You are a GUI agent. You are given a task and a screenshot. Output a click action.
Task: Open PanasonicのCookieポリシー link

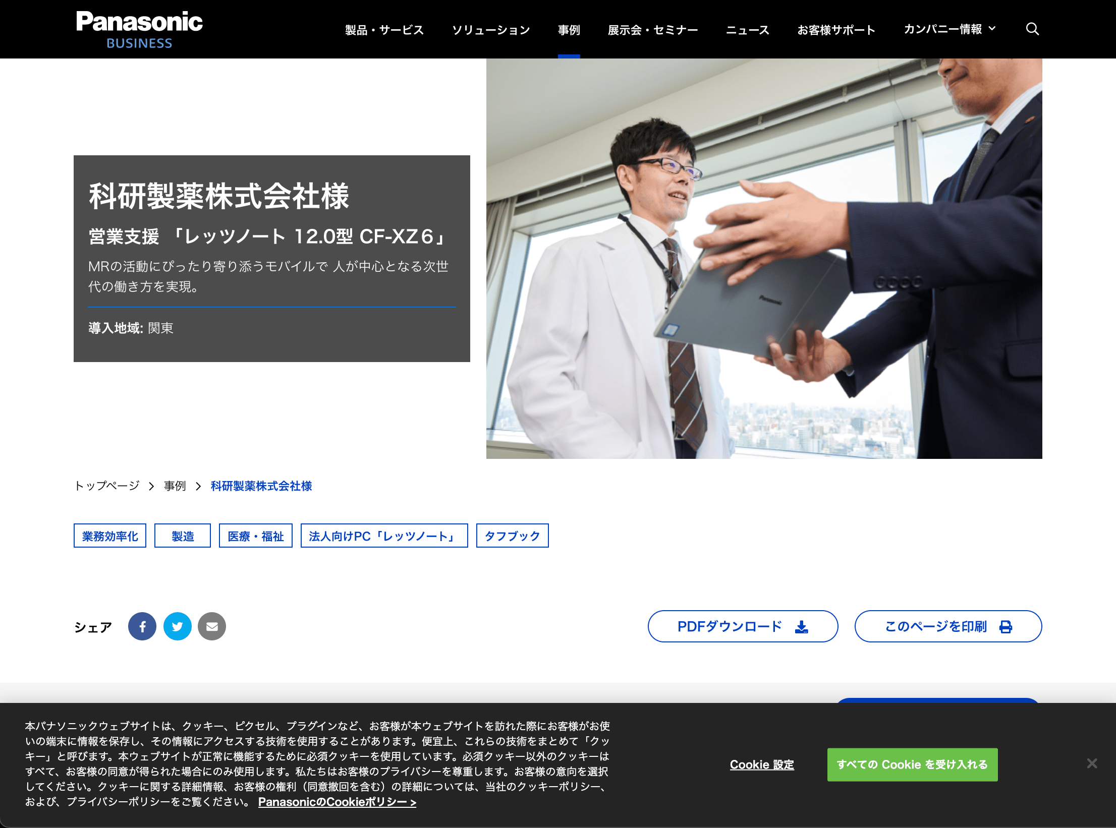[337, 802]
